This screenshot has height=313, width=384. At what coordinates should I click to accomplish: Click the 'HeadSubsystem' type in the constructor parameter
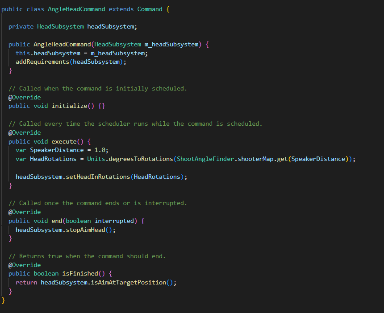pos(118,45)
